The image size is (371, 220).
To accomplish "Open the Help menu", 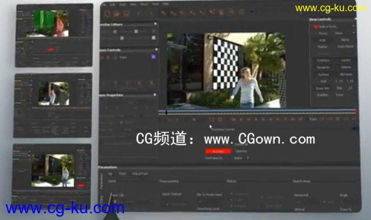I will point(165,4).
